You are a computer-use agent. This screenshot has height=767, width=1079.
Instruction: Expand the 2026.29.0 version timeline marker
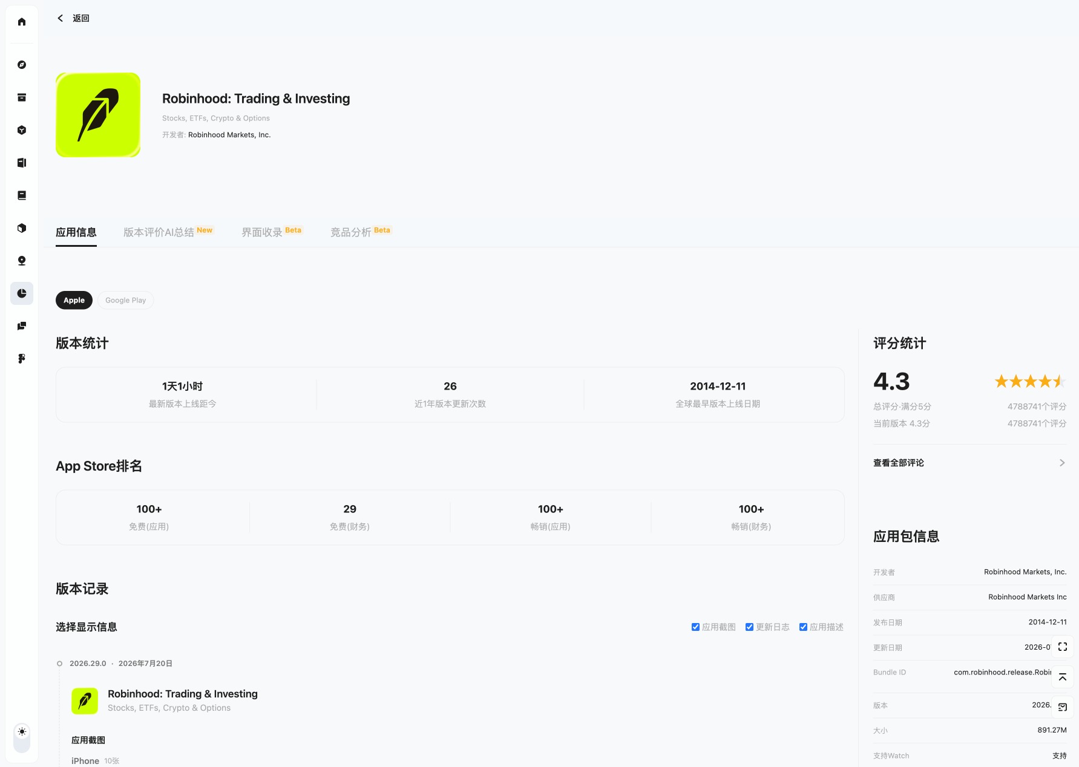click(x=59, y=664)
